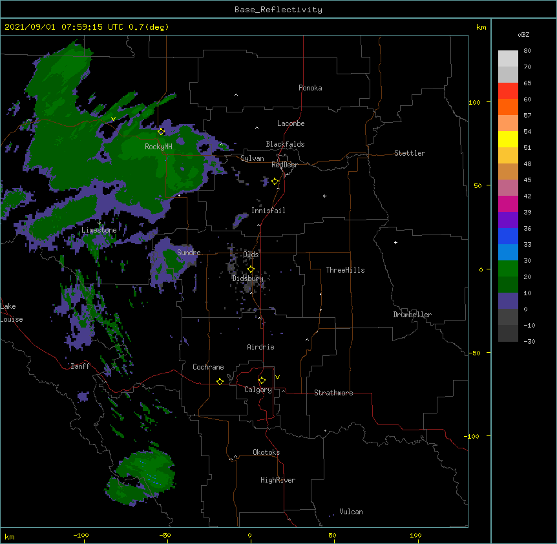
Task: Click the Base_Reflectivity title
Action: tap(278, 10)
